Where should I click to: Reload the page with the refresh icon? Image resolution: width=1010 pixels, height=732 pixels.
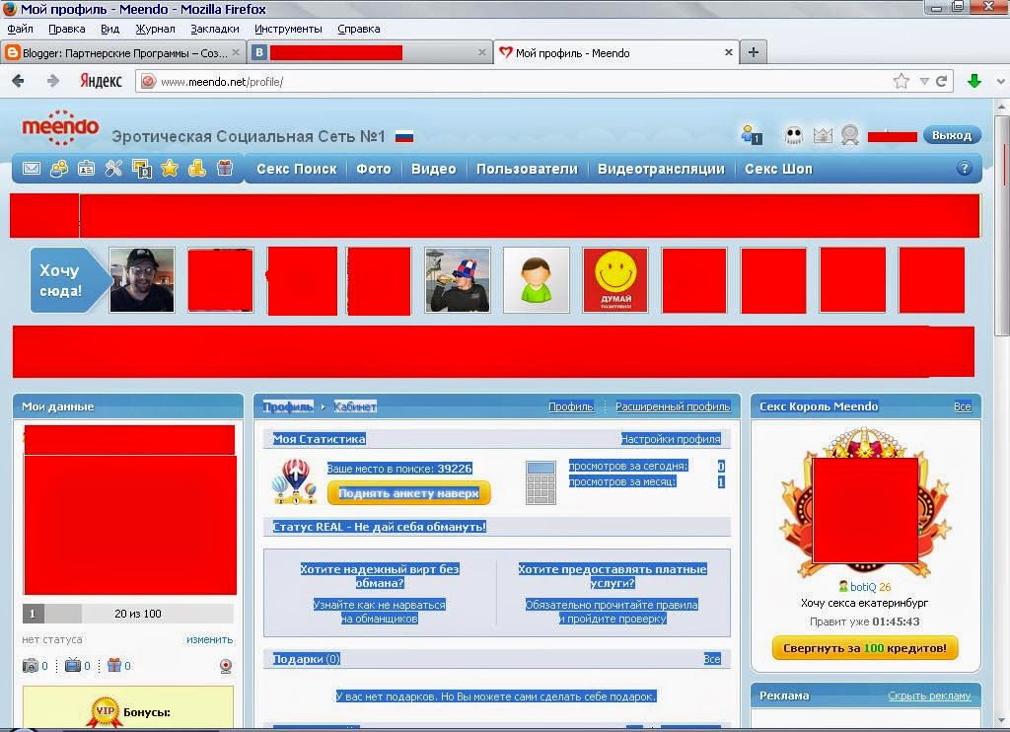(x=941, y=81)
